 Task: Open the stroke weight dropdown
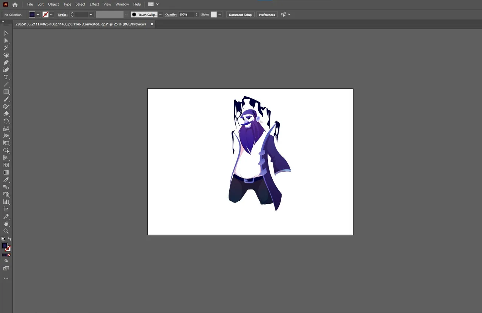[91, 15]
